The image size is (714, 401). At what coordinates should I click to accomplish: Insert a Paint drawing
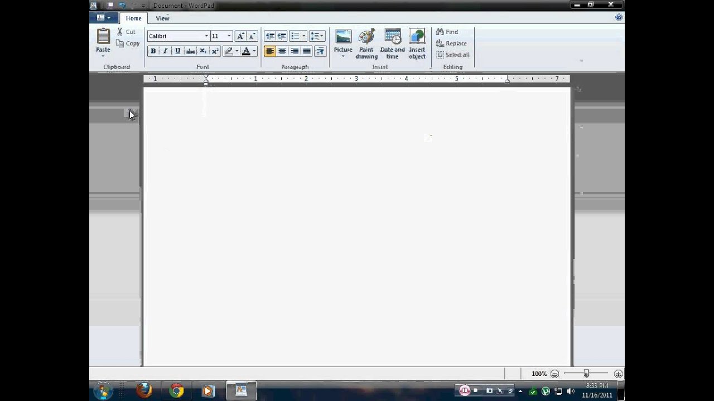click(366, 44)
